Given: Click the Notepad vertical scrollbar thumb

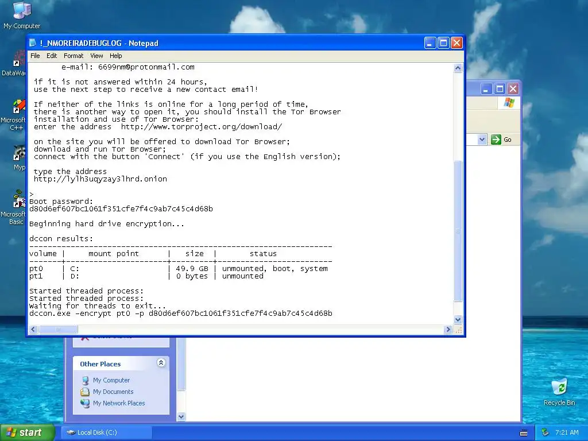Looking at the screenshot, I should click(458, 231).
